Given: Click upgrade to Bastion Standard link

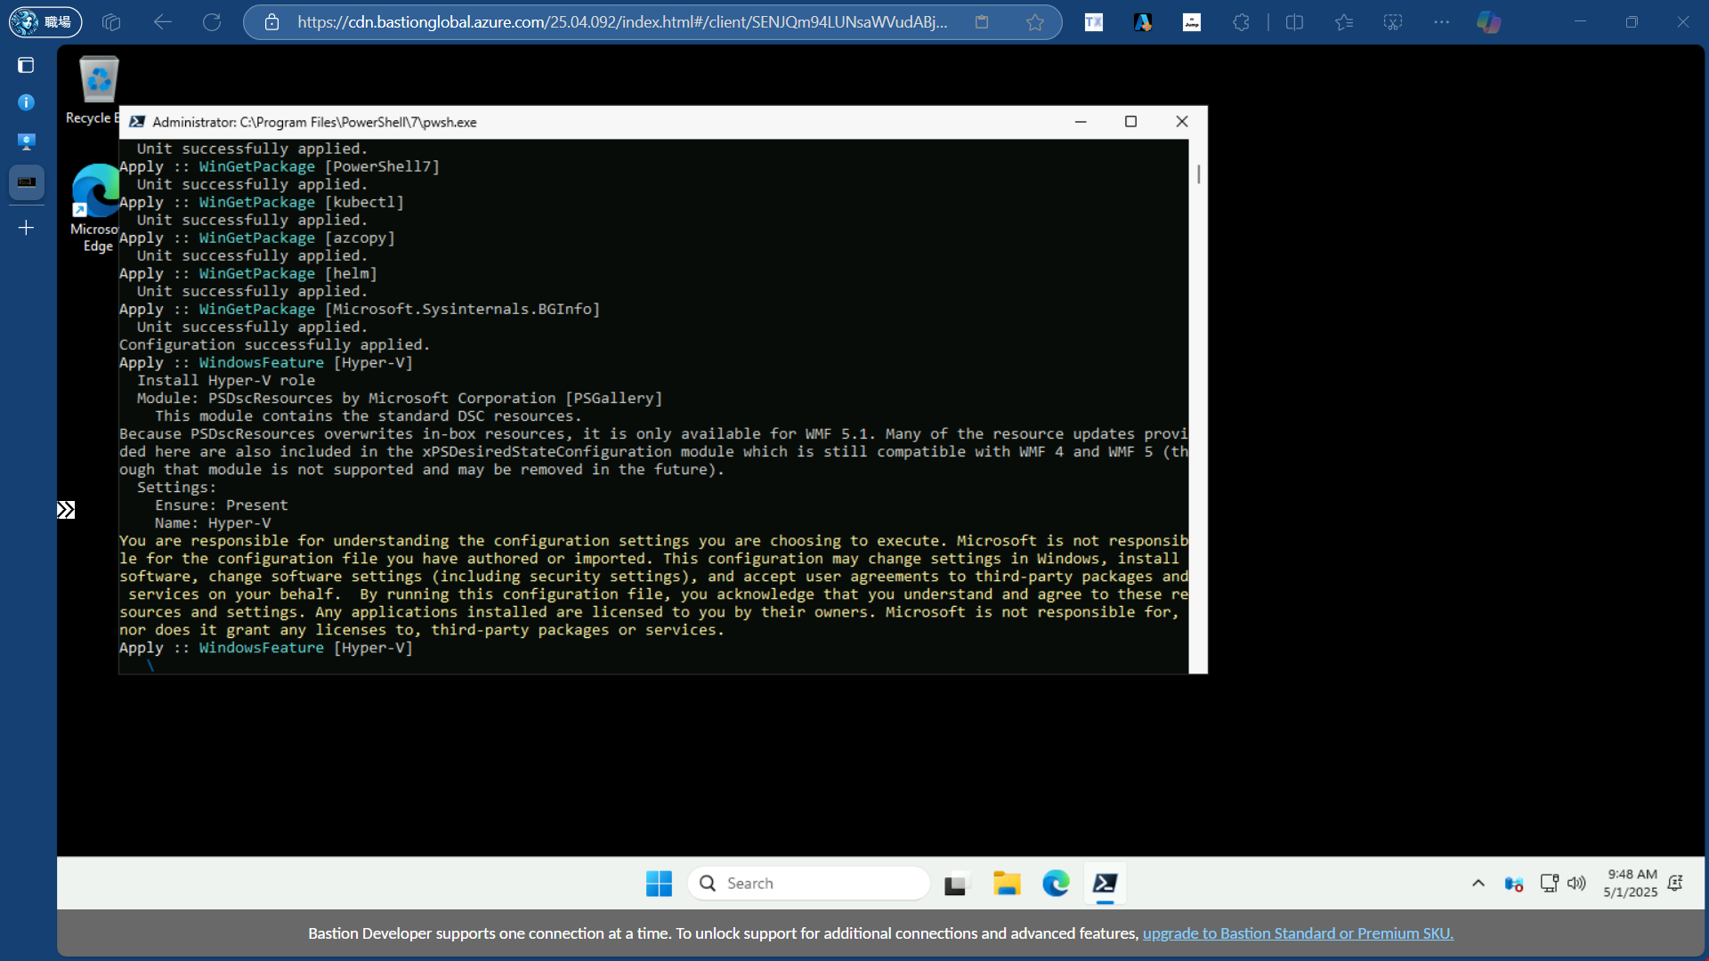Looking at the screenshot, I should click(x=1297, y=933).
